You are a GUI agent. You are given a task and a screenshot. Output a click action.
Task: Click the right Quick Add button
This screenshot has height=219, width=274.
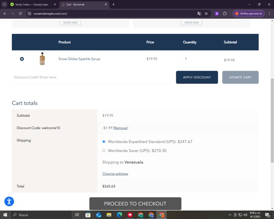point(191,23)
